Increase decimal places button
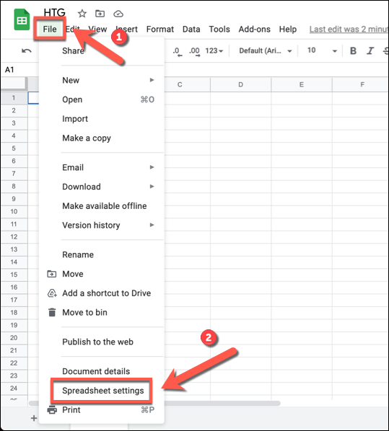This screenshot has width=389, height=431. click(x=194, y=51)
